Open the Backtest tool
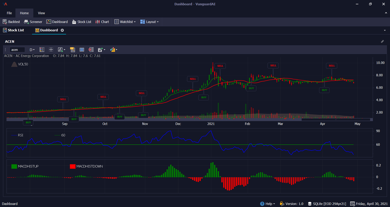This screenshot has width=390, height=207. pos(11,22)
